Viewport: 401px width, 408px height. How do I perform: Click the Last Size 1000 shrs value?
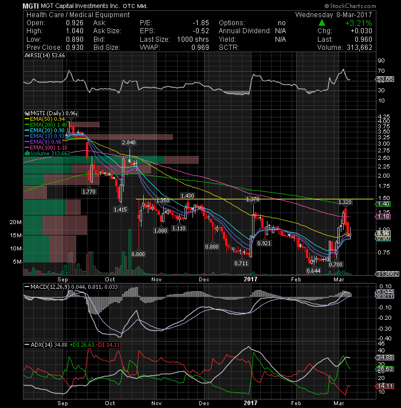(x=192, y=40)
